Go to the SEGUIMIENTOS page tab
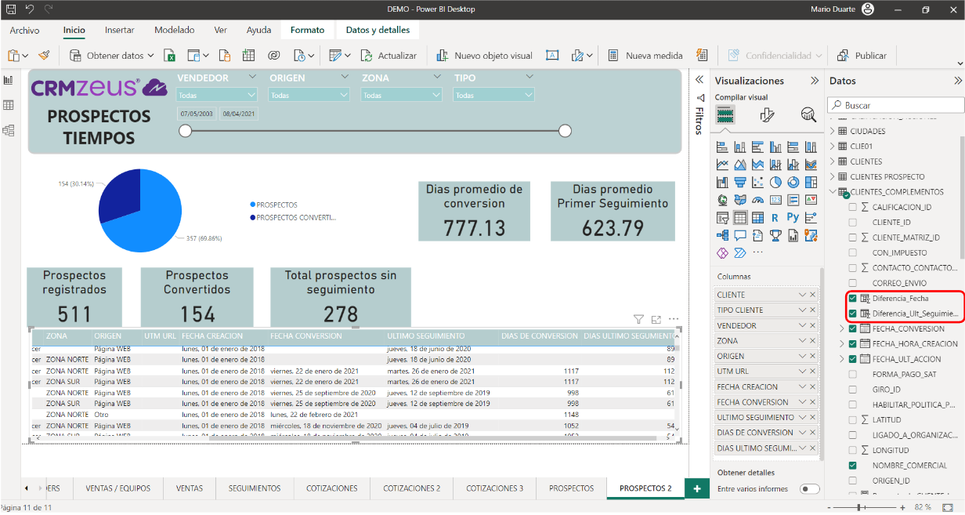Viewport: 965px width, 515px height. click(254, 488)
